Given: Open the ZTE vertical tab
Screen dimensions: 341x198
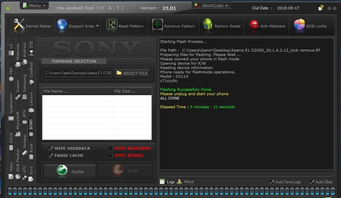Looking at the screenshot, I should [x=31, y=48].
